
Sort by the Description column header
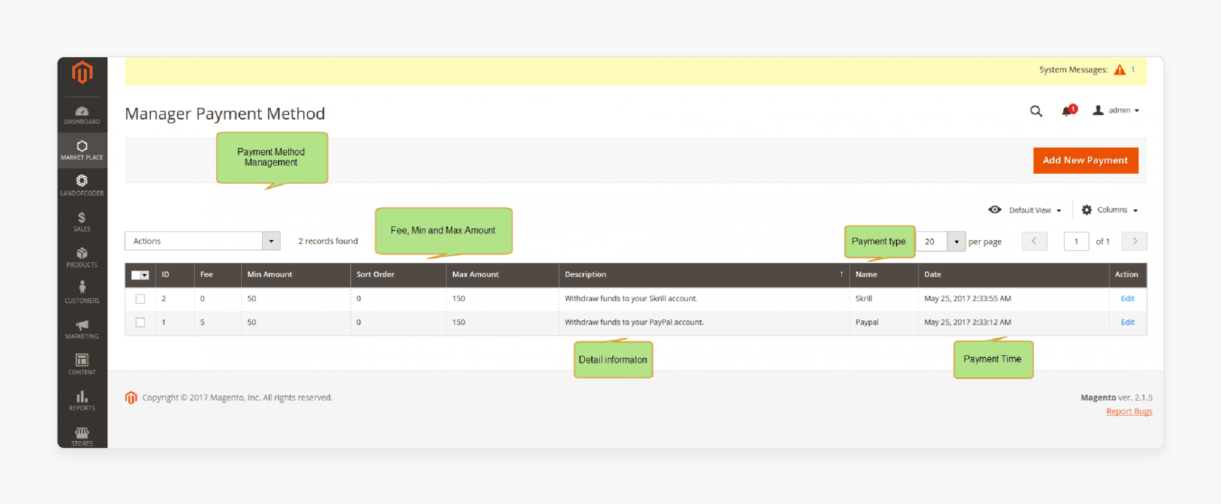(704, 274)
